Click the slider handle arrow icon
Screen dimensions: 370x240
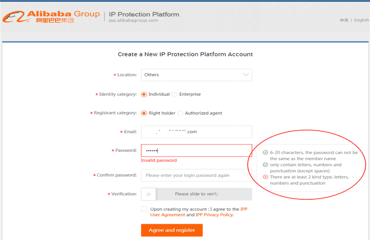pos(148,194)
